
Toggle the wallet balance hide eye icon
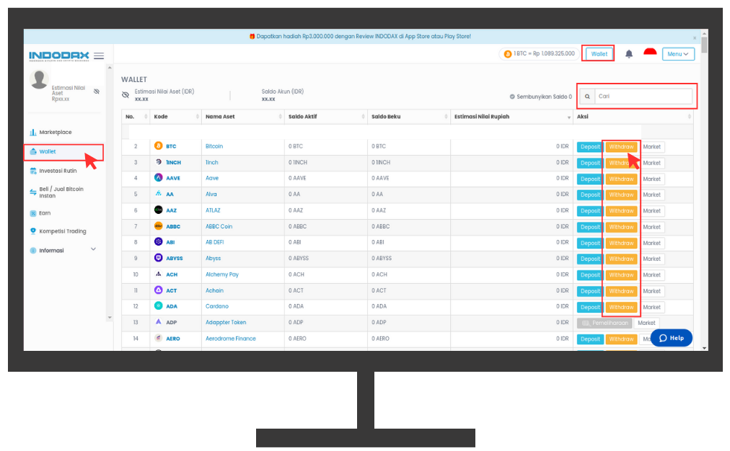(126, 95)
